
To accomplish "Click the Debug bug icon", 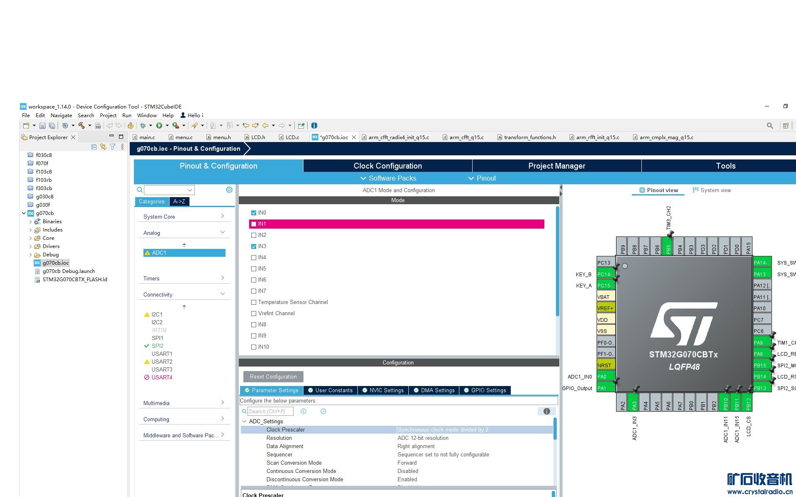I will click(143, 125).
